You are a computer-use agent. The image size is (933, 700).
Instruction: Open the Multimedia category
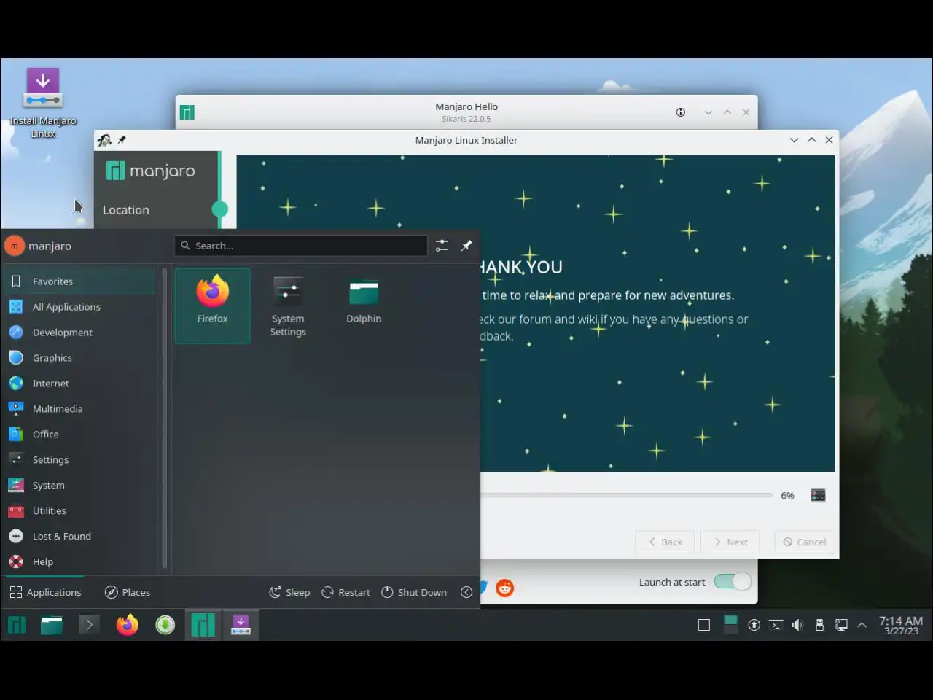pyautogui.click(x=80, y=409)
